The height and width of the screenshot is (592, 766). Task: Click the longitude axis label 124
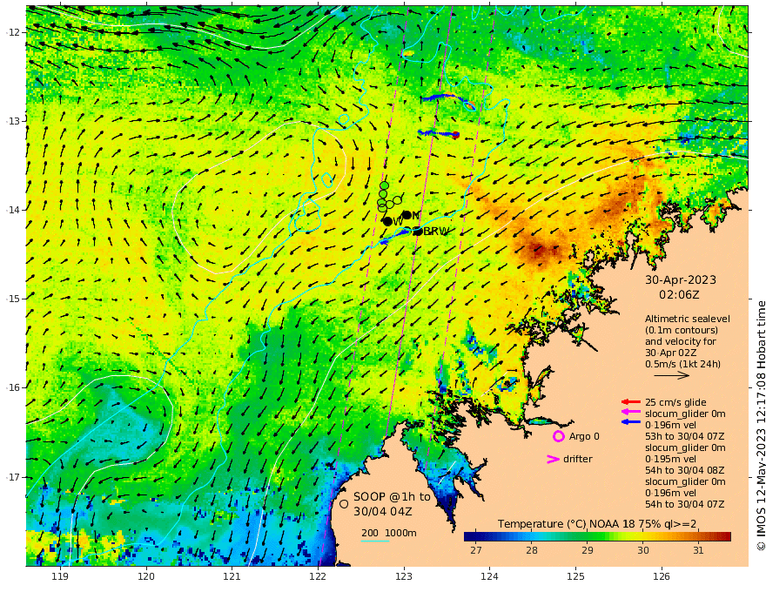click(x=490, y=576)
